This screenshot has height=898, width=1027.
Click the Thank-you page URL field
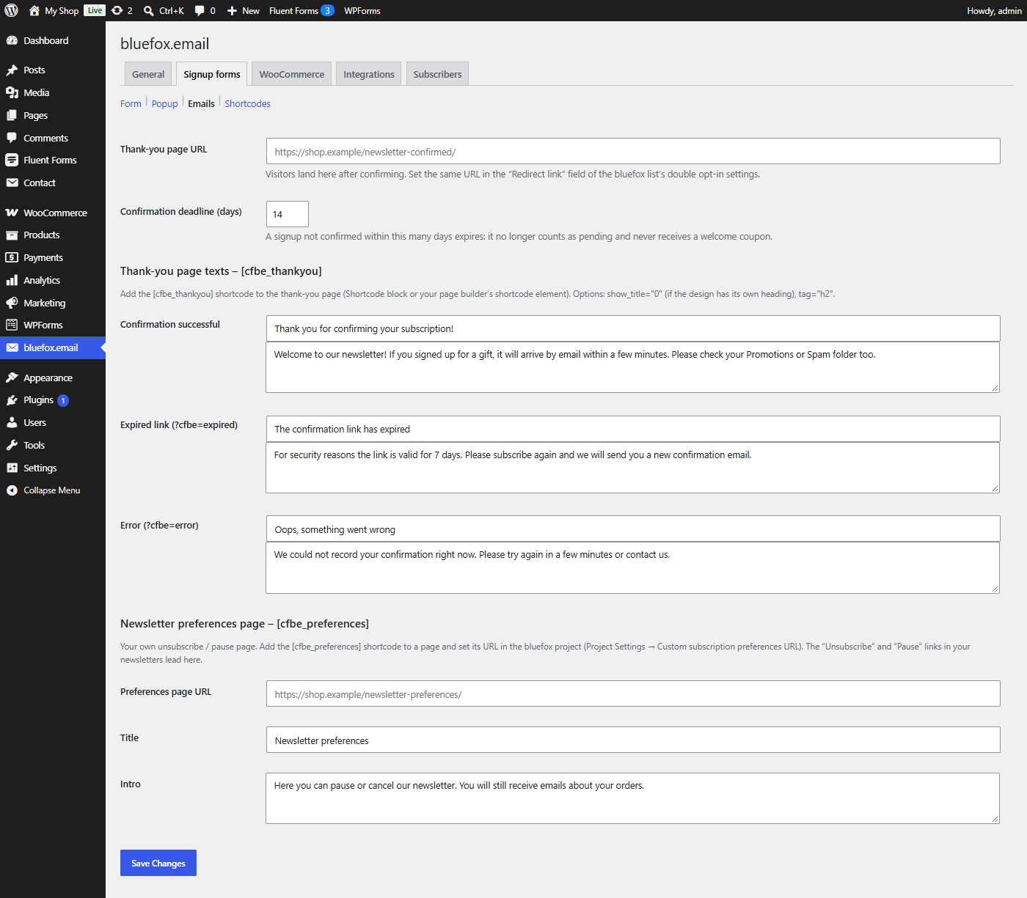point(633,151)
